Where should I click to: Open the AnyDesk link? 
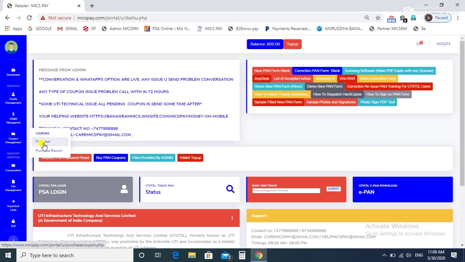tap(262, 79)
